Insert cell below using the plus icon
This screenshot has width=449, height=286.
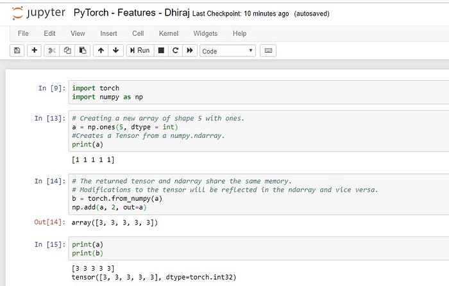click(35, 51)
